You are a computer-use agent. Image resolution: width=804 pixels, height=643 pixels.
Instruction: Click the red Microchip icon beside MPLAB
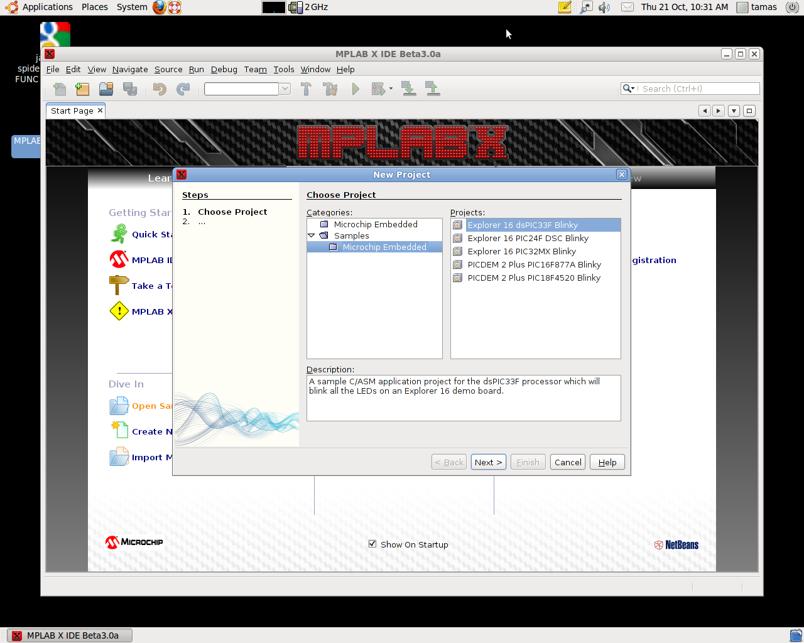click(x=119, y=259)
